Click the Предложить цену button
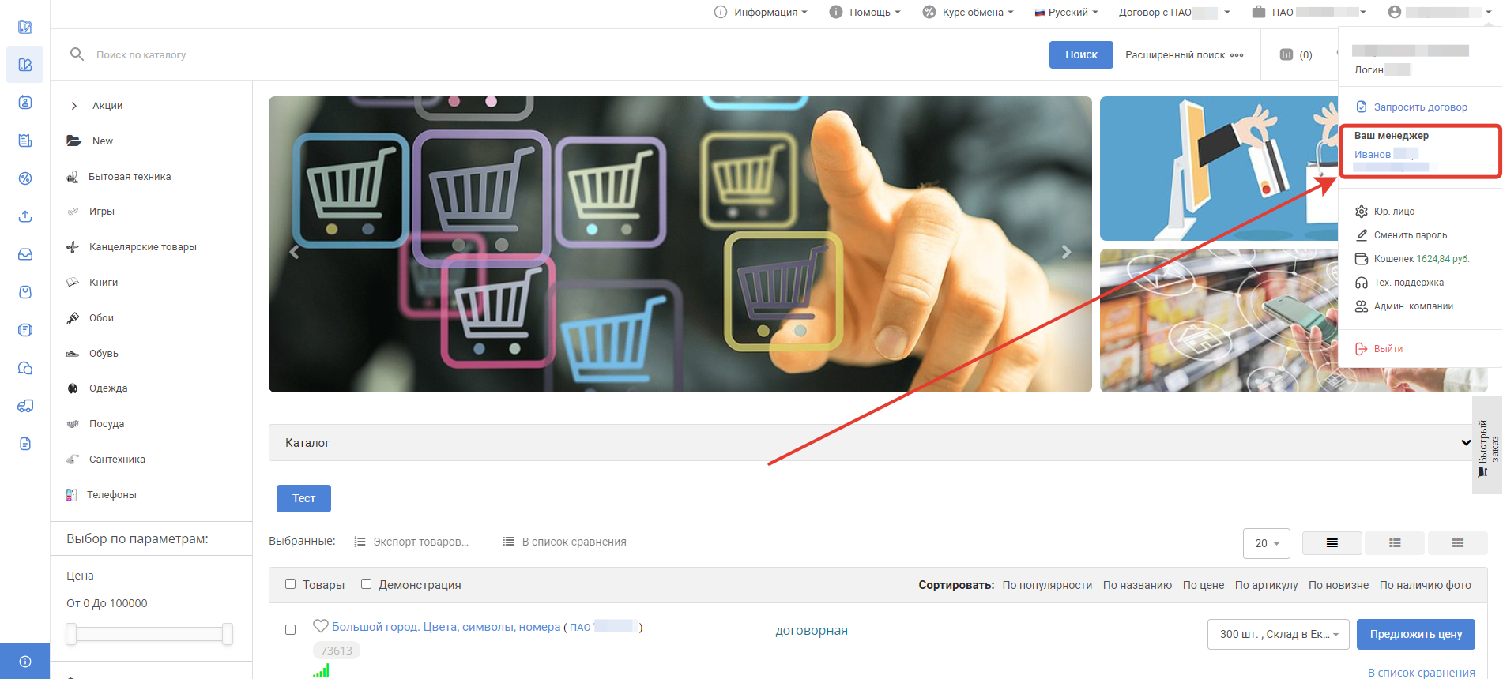 pos(1415,634)
